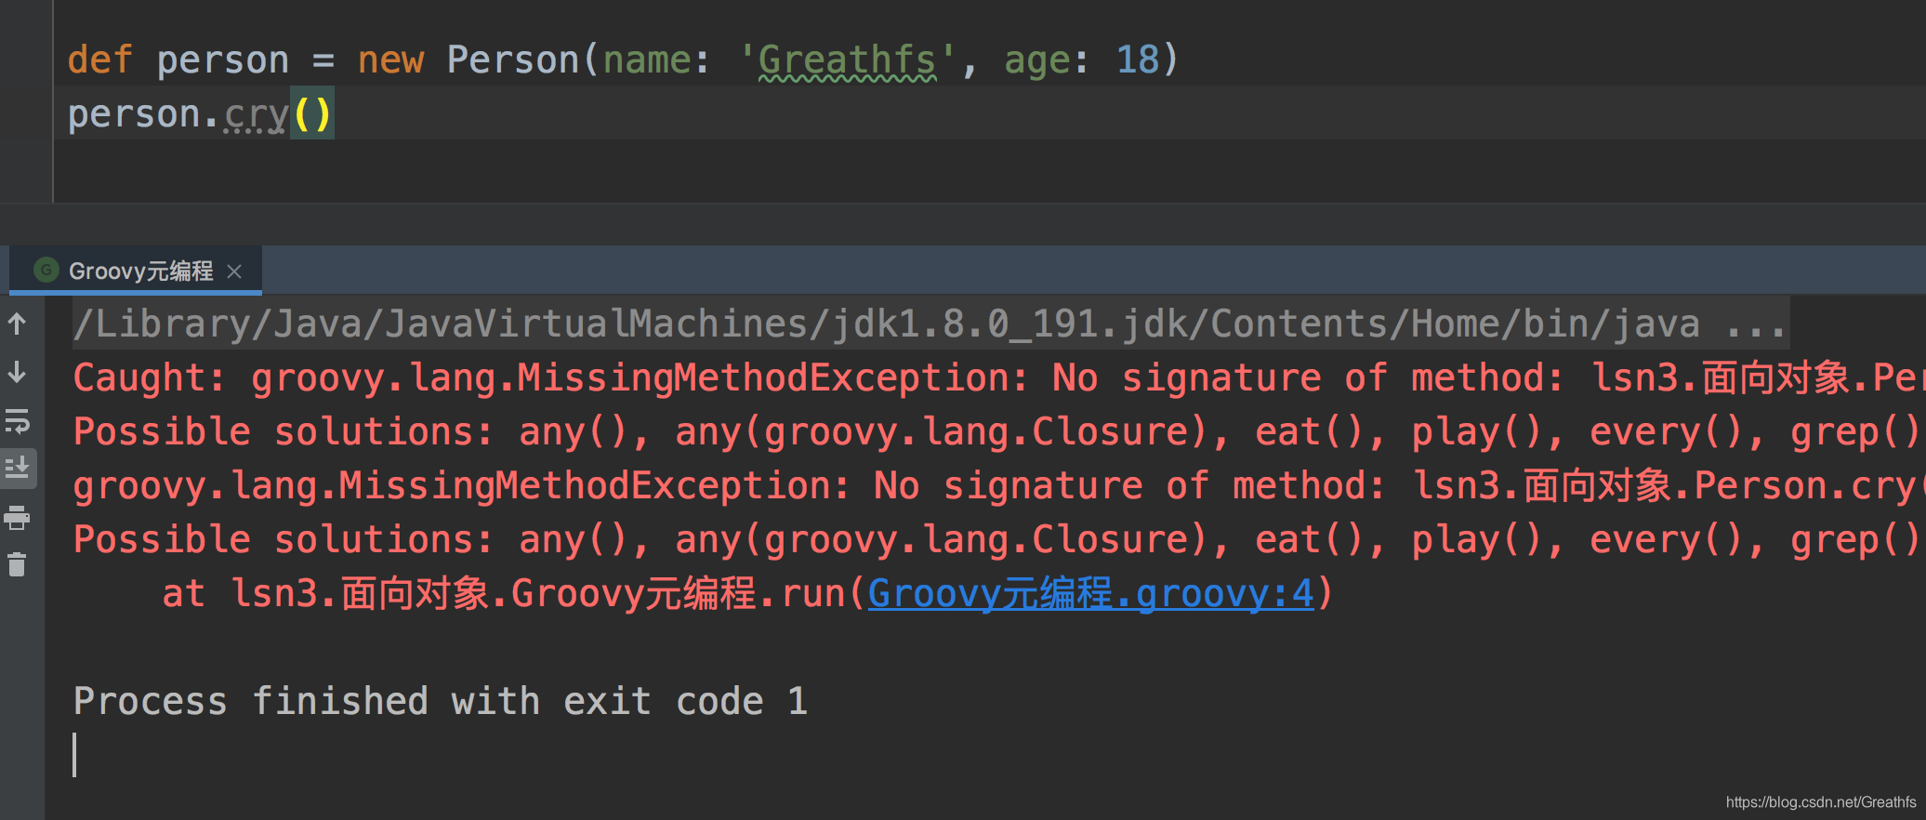This screenshot has height=820, width=1926.
Task: Toggle scroll to end of console
Action: [17, 468]
